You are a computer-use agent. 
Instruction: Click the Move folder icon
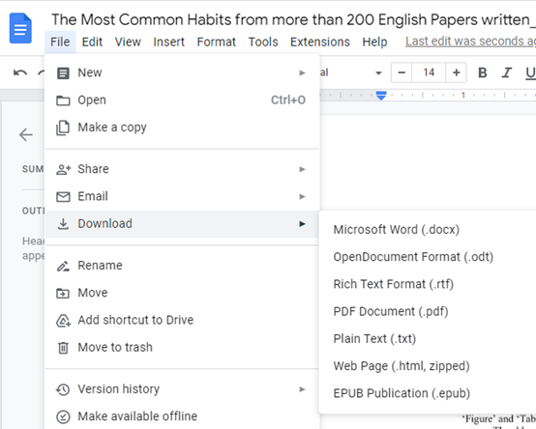tap(63, 293)
